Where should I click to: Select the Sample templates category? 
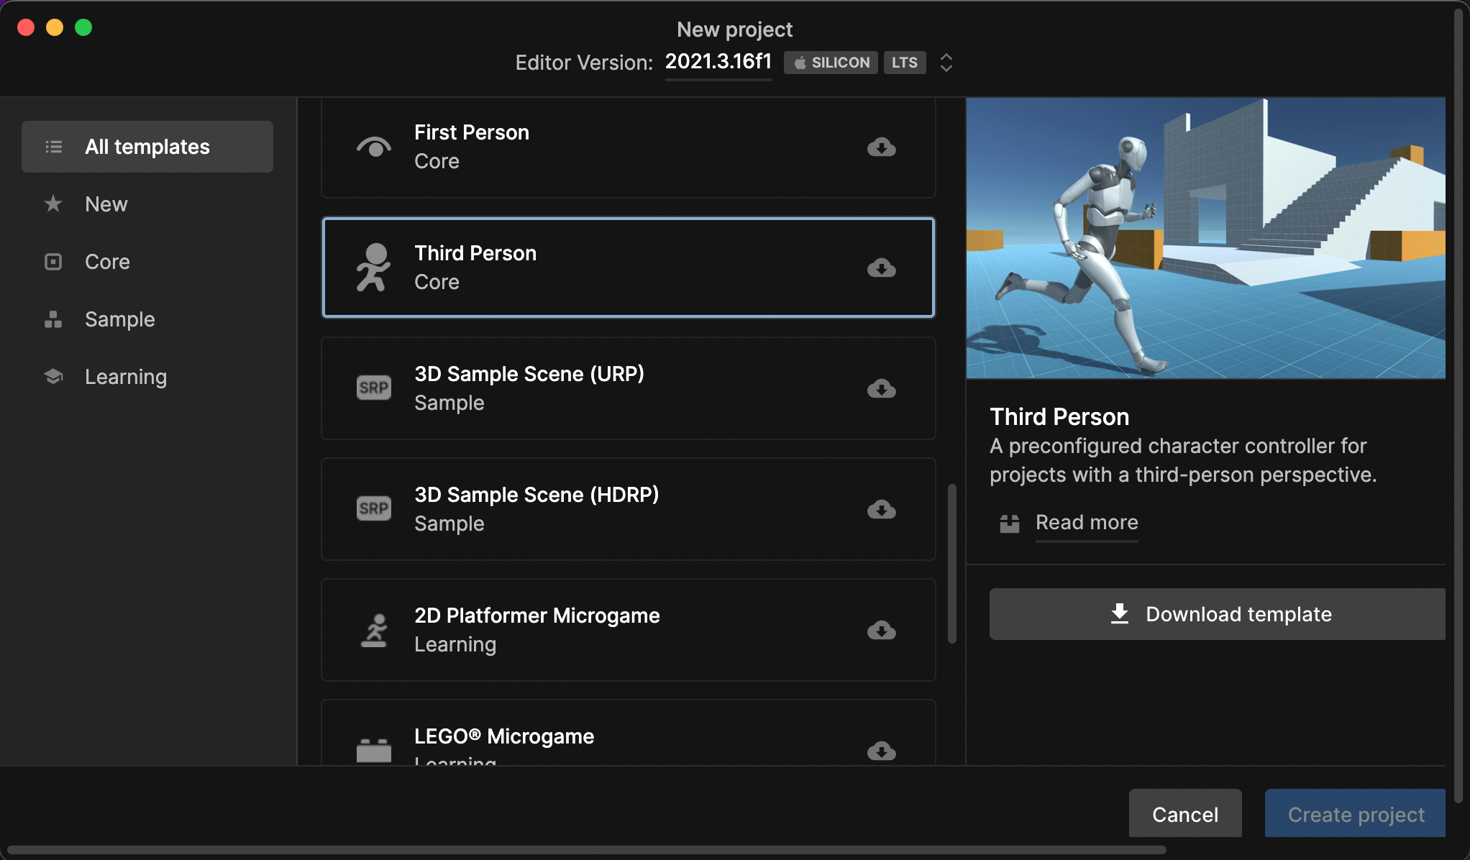click(120, 319)
